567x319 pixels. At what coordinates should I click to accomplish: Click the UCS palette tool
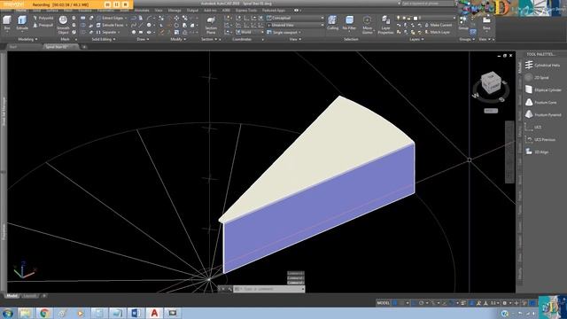coord(533,127)
